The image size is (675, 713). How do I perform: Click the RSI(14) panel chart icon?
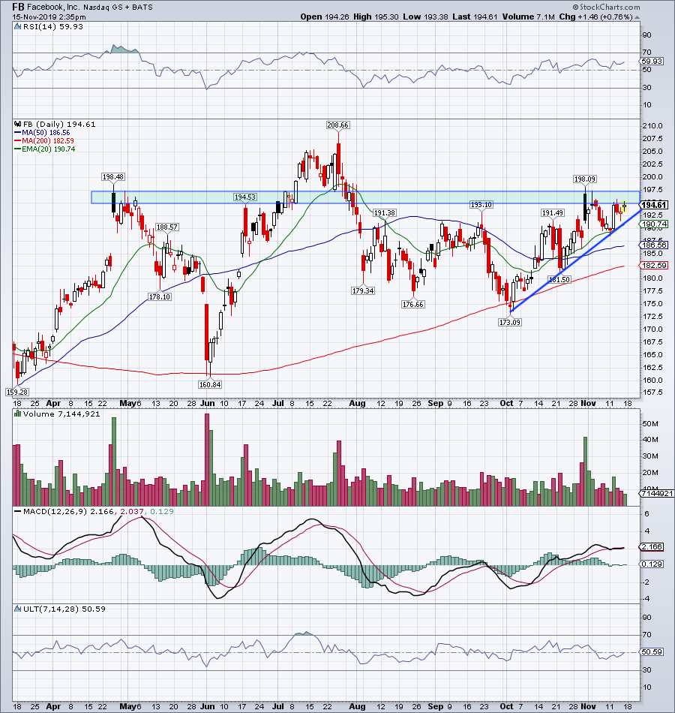pos(17,26)
